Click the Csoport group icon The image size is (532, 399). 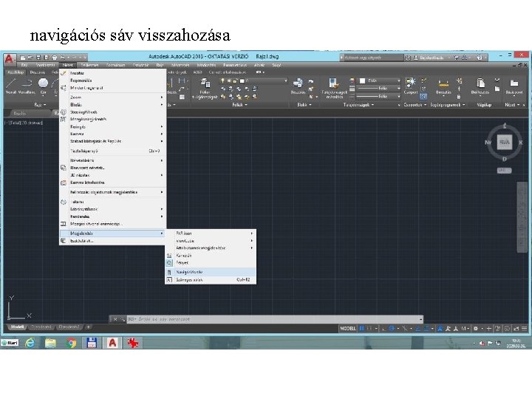point(411,86)
